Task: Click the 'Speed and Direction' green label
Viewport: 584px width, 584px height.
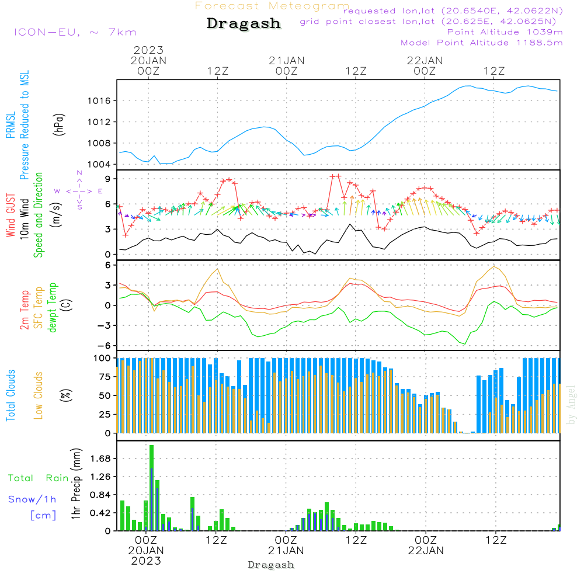Action: click(38, 215)
